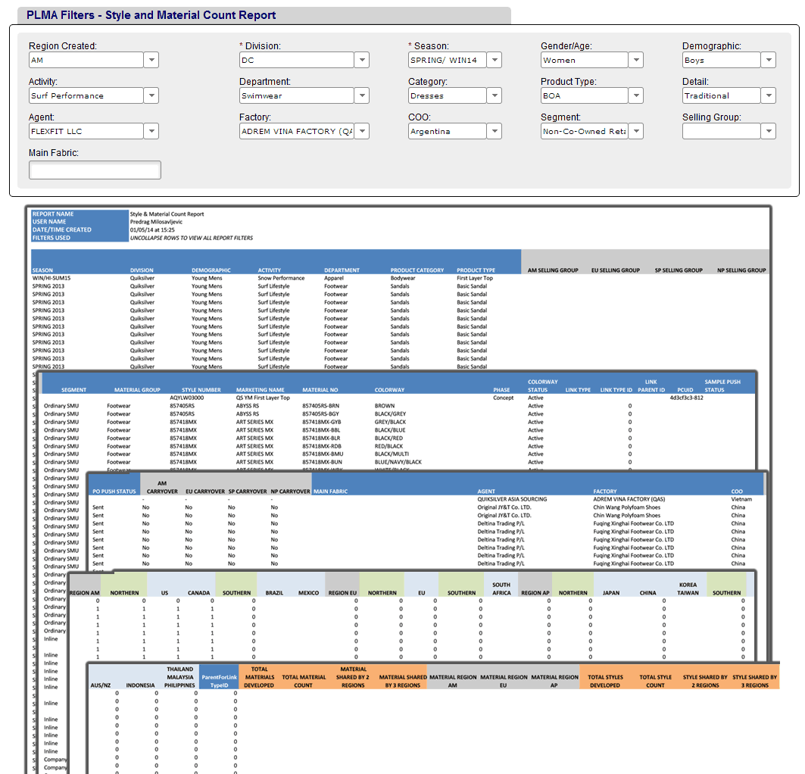805x774 pixels.
Task: Select the CANADA column header
Action: tap(198, 593)
